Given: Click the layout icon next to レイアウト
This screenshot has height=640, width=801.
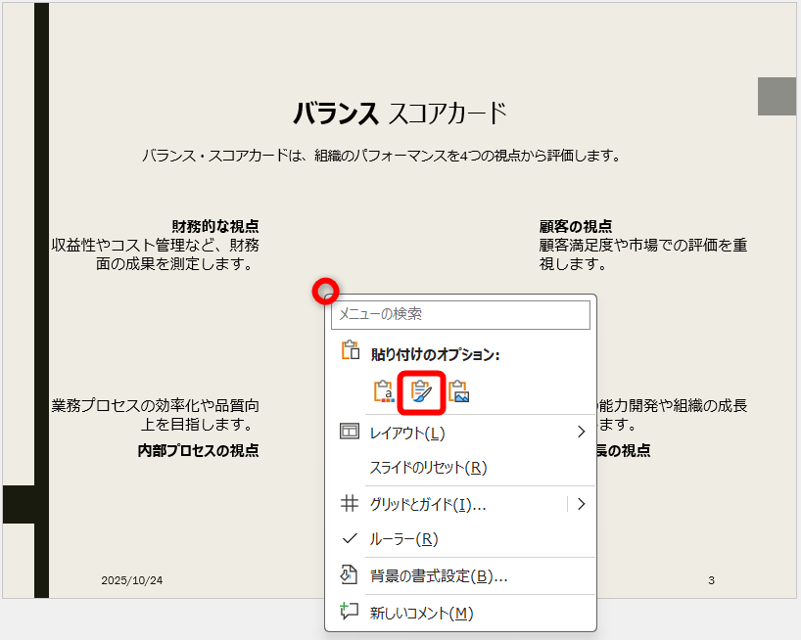Looking at the screenshot, I should [x=349, y=431].
